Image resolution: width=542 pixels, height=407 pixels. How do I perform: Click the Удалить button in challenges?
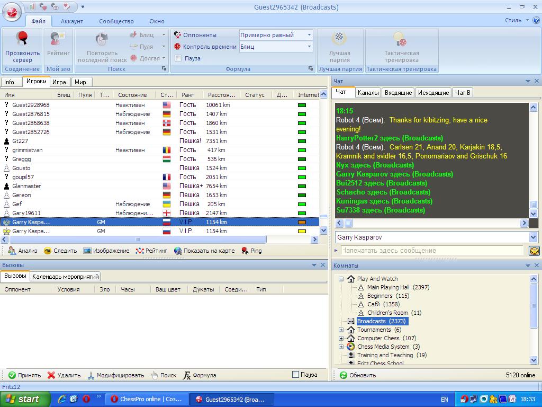[x=64, y=375]
